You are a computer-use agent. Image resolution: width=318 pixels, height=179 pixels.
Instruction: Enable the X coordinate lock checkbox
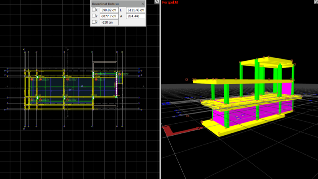click(x=94, y=10)
